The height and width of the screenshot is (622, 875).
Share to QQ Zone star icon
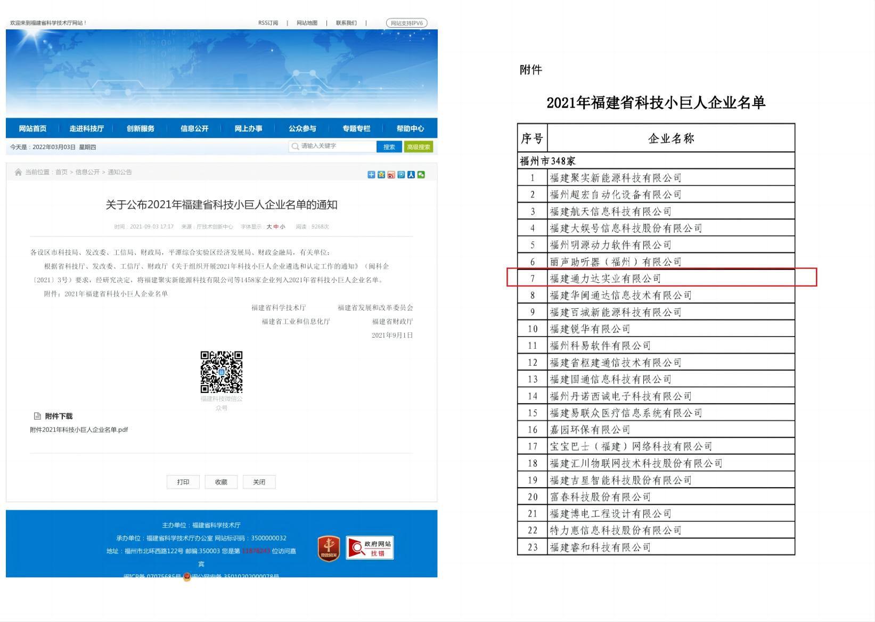point(381,175)
